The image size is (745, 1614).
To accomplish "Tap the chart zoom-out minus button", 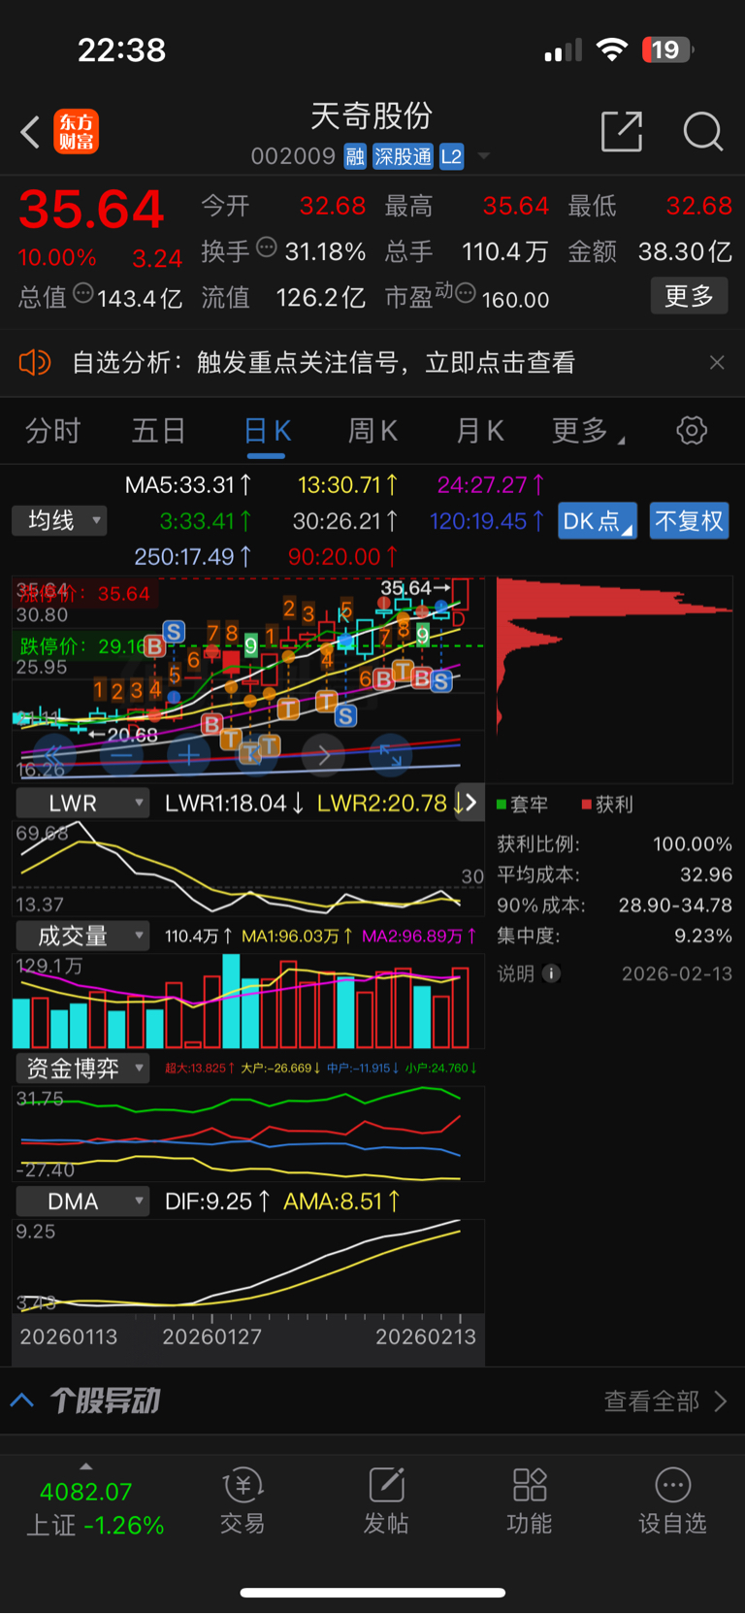I will (x=121, y=754).
